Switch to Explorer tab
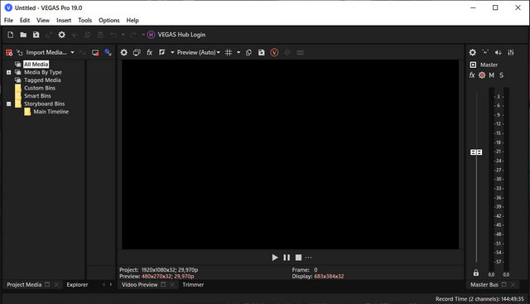This screenshot has width=530, height=304. [77, 285]
